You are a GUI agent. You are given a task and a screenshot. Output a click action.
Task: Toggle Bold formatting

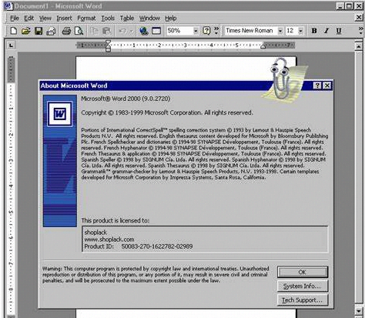[314, 31]
